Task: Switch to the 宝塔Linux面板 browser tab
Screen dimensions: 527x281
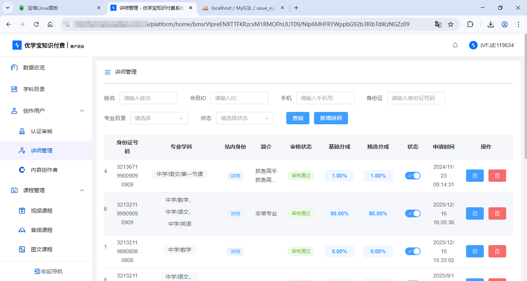Action: (58, 8)
